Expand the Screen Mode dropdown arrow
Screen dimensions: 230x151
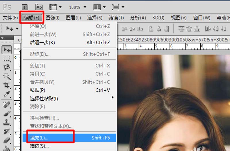(x=123, y=7)
